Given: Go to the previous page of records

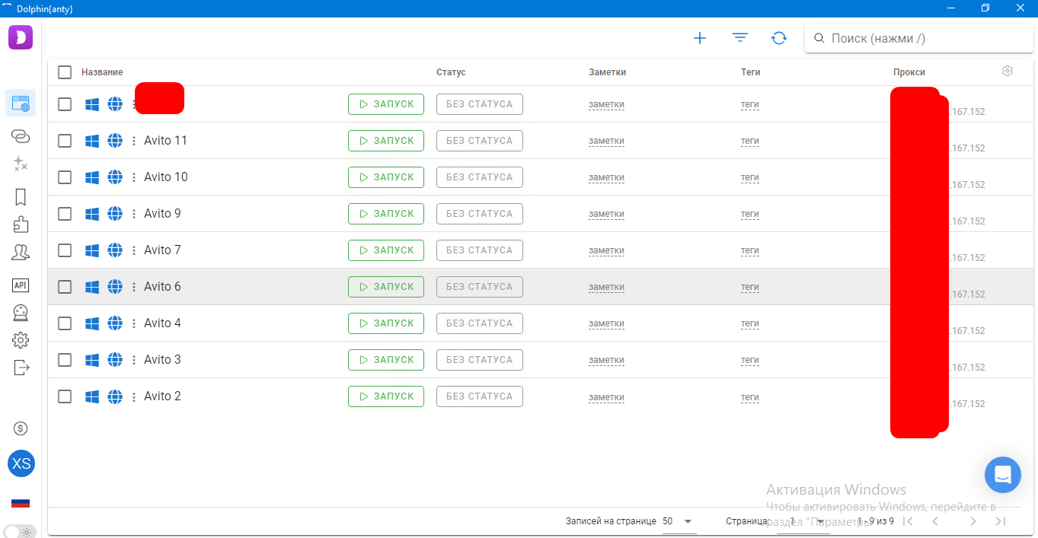Looking at the screenshot, I should (935, 521).
